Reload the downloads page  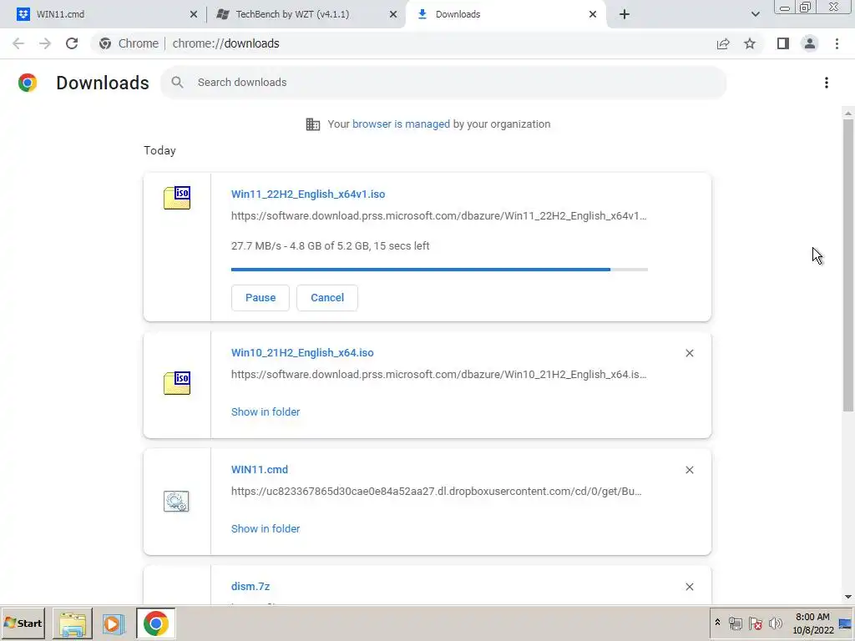click(72, 43)
